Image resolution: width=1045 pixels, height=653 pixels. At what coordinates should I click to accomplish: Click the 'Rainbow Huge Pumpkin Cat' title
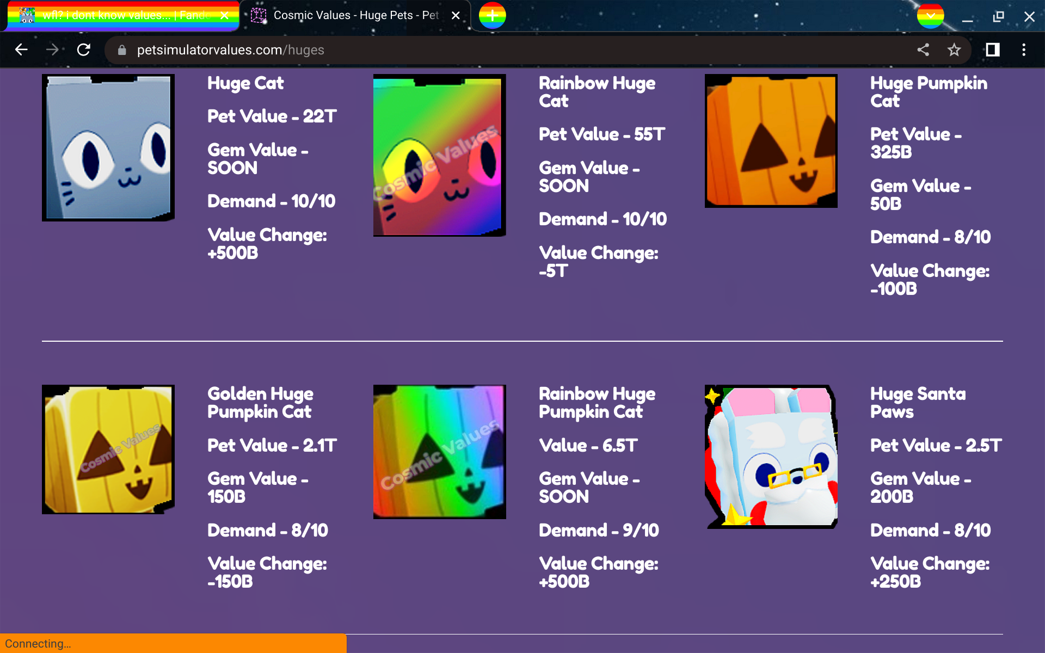point(597,403)
